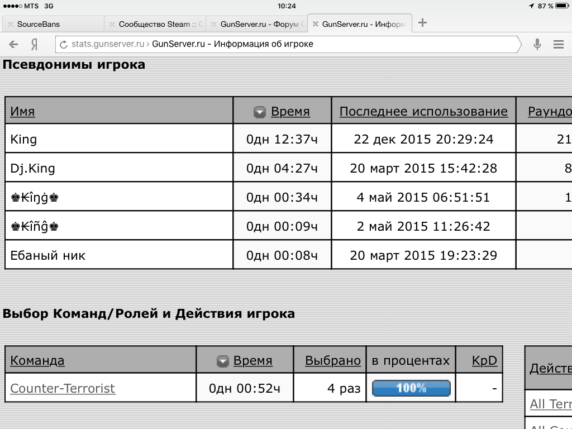Sort teams by KpD column
Screen dimensions: 572x429
[484, 361]
